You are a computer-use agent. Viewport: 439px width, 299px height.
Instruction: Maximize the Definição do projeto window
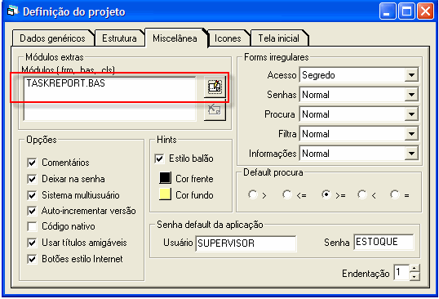(x=406, y=11)
